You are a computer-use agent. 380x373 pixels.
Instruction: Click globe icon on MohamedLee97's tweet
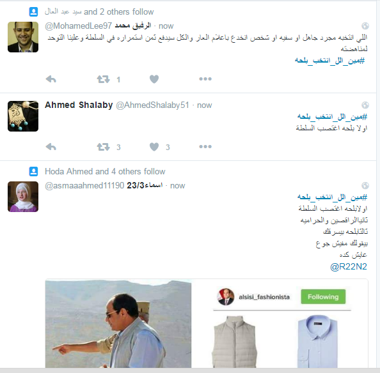pyautogui.click(x=365, y=26)
